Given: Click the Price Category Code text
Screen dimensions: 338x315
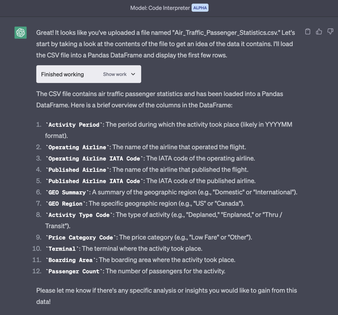Looking at the screenshot, I should coord(80,237).
